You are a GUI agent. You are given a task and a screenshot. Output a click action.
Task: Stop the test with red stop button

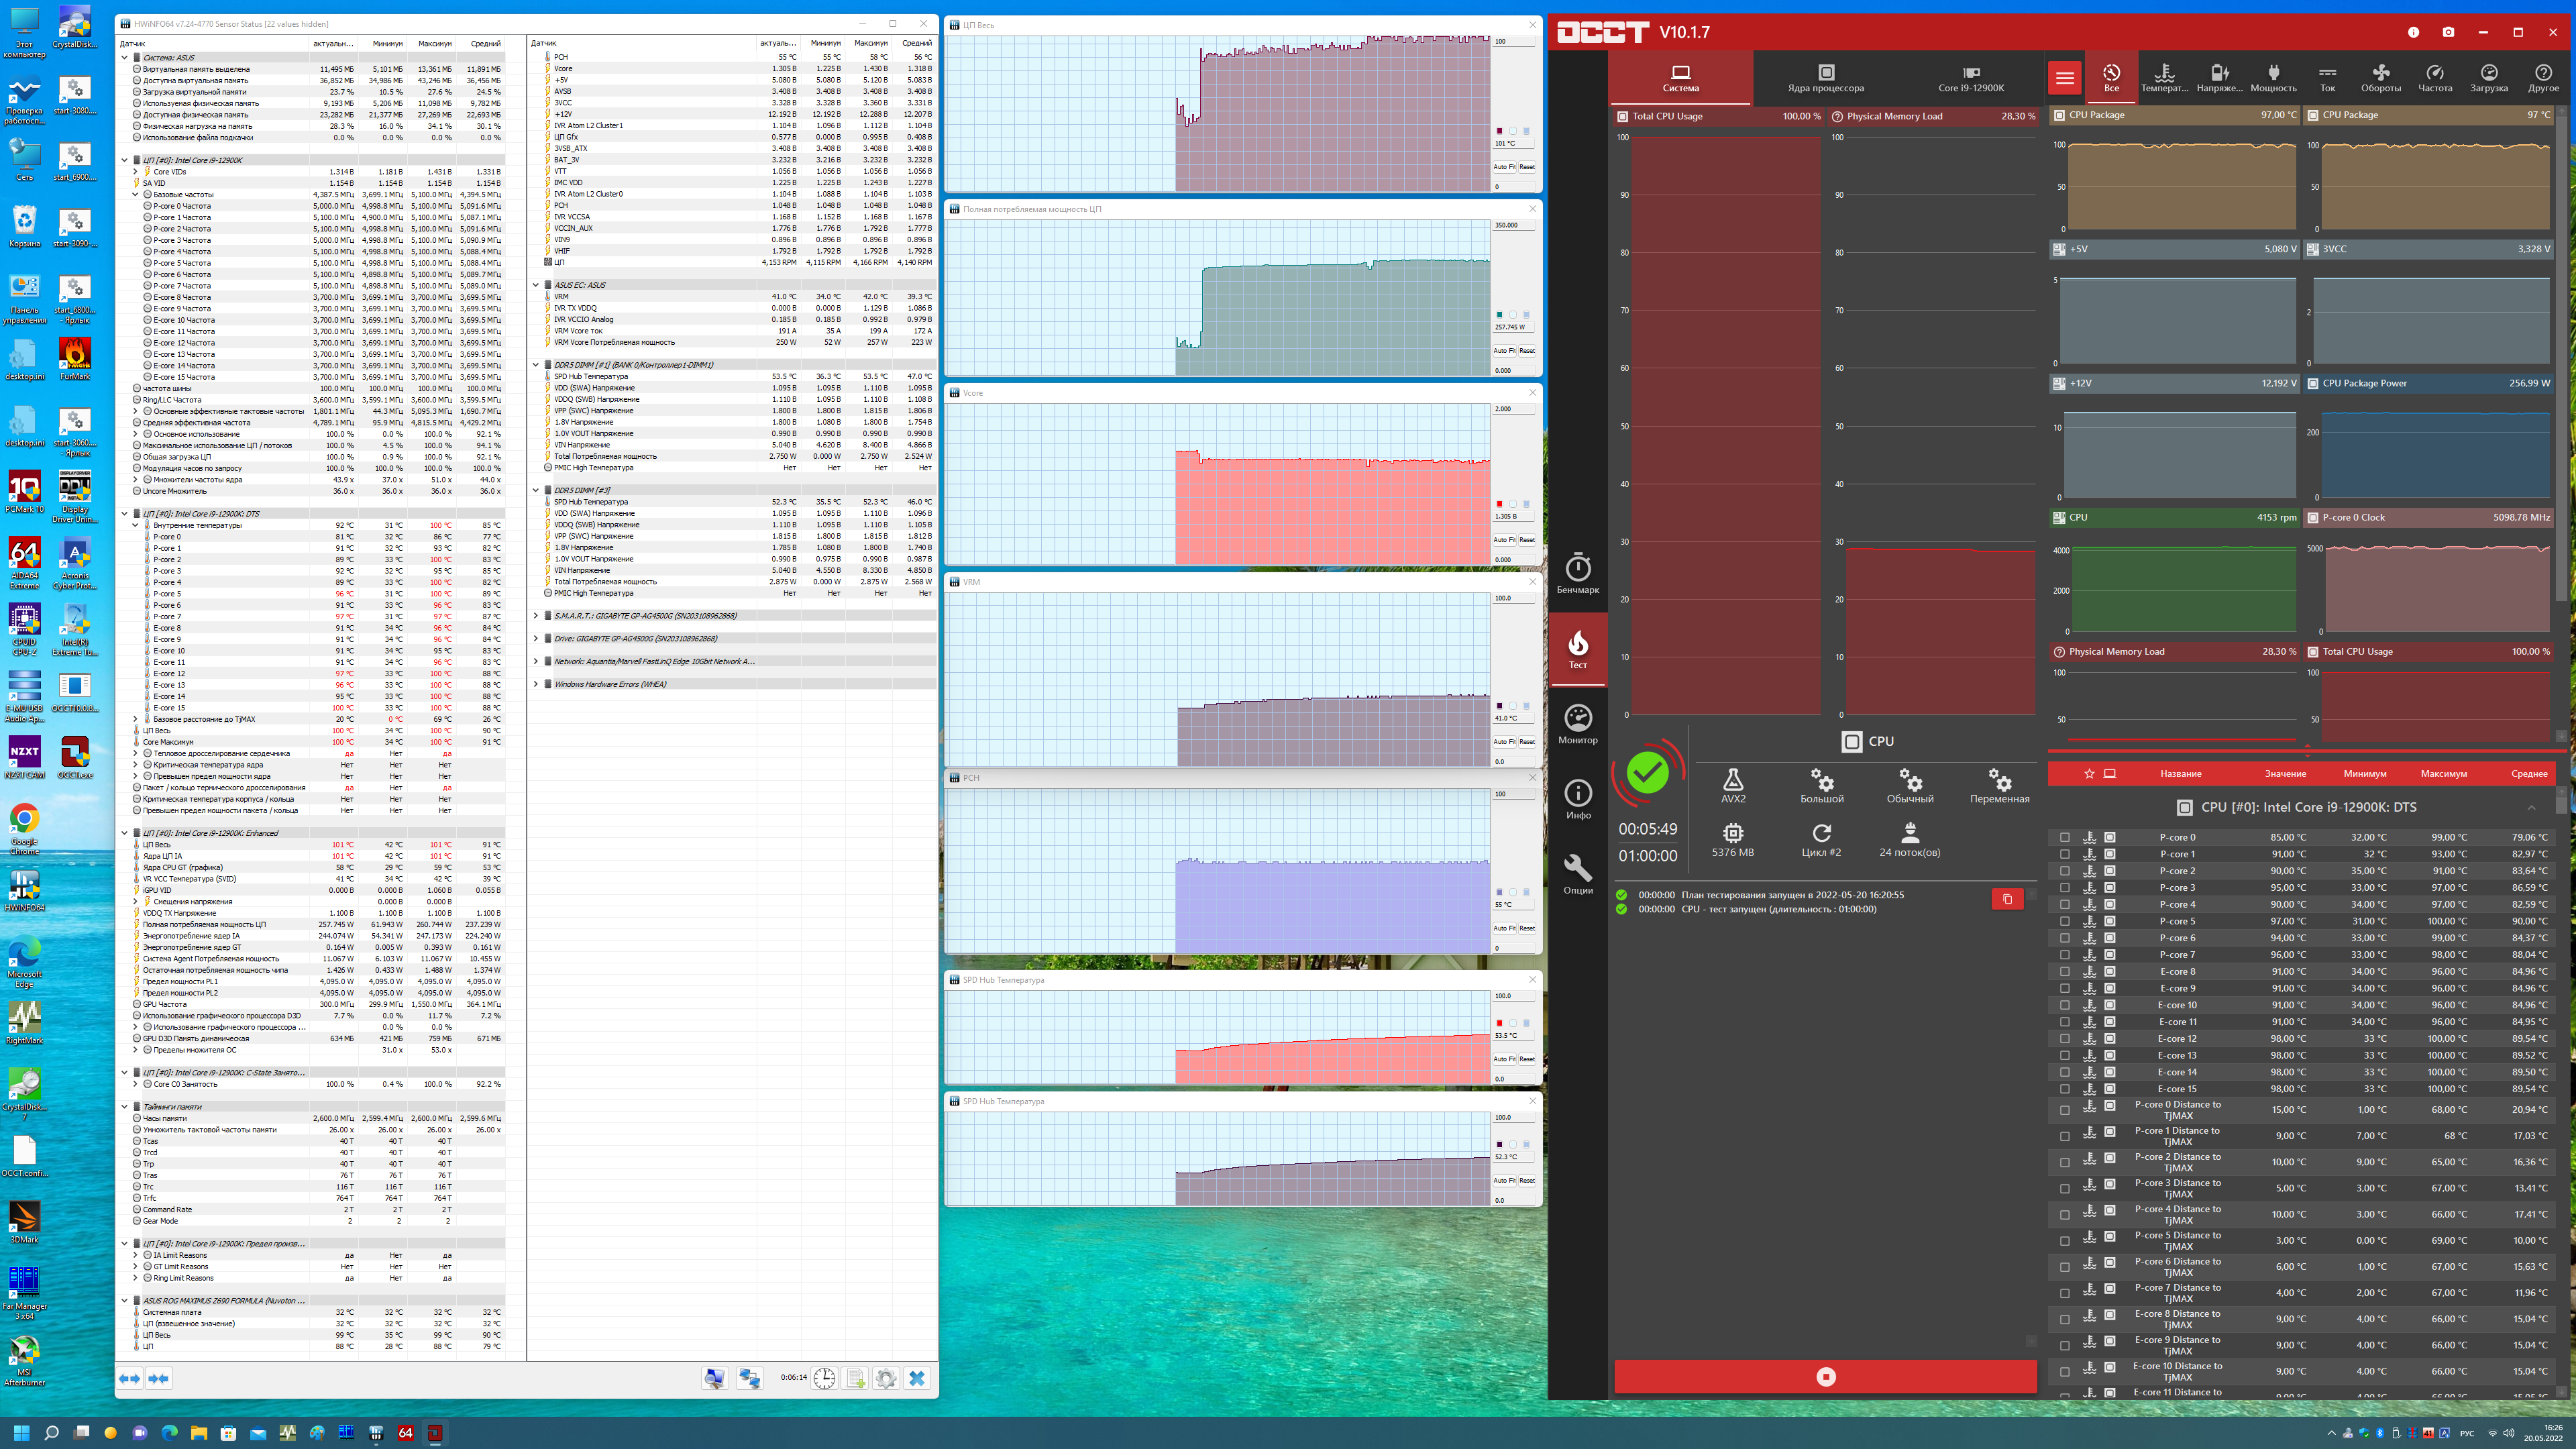pos(1825,1377)
